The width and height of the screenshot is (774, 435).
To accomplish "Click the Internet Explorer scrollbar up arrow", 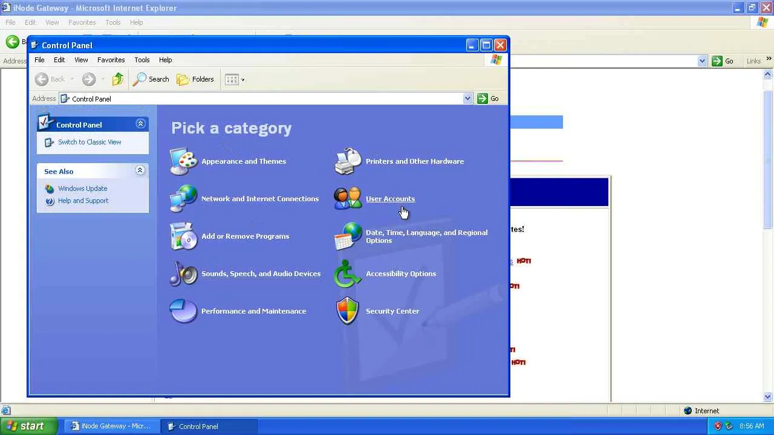I will pos(768,74).
